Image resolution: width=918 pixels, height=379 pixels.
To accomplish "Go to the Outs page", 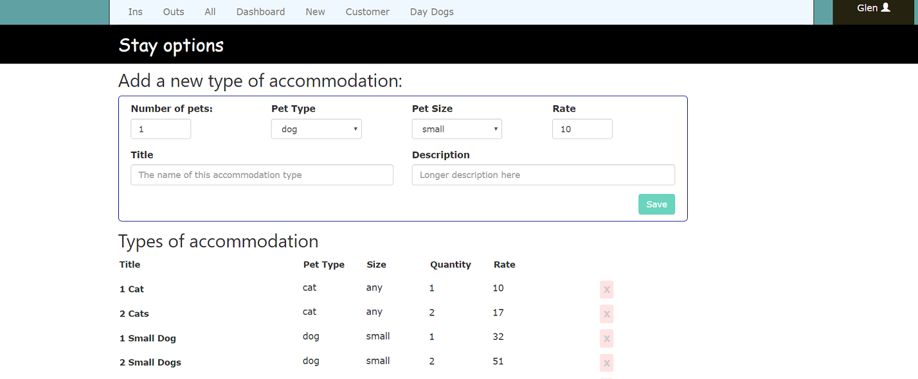I will click(x=174, y=12).
